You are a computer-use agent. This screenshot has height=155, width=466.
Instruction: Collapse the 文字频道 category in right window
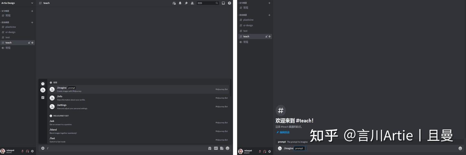[x=242, y=3]
